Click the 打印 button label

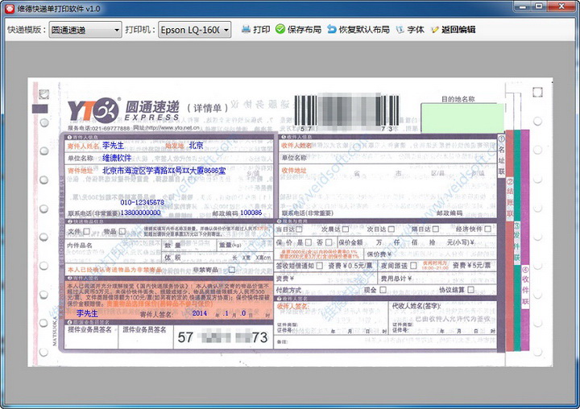tap(262, 30)
